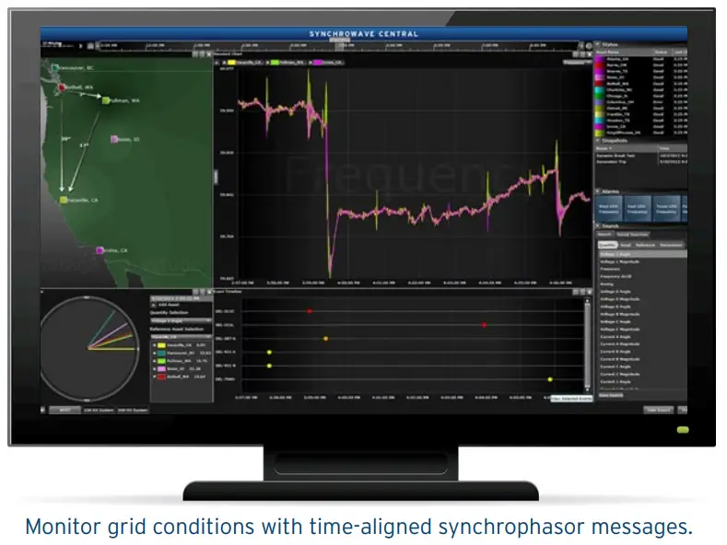This screenshot has width=727, height=545.
Task: Select the Vacaville, CA map marker
Action: coord(64,200)
